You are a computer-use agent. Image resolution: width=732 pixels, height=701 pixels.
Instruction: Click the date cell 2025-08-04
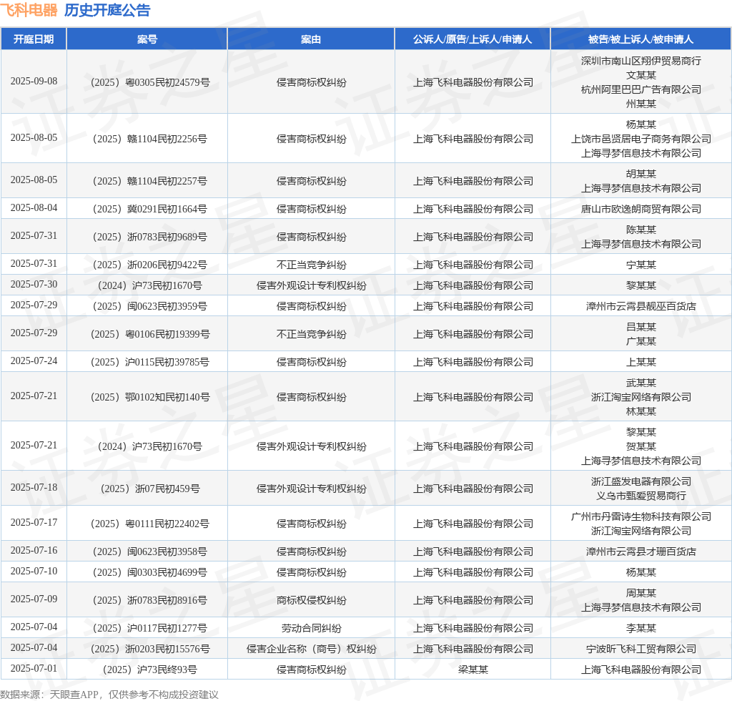(34, 208)
